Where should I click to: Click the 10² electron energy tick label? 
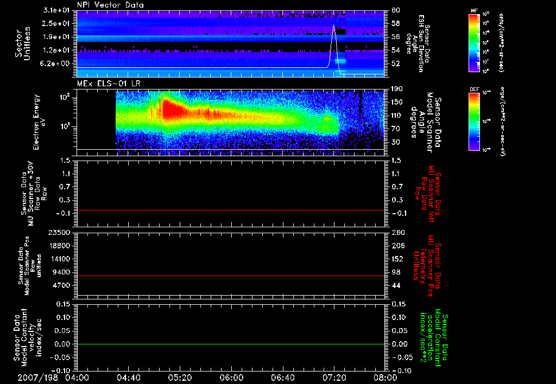65,97
